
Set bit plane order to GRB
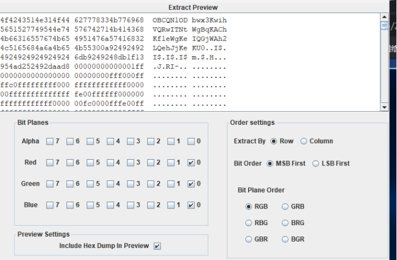click(286, 207)
